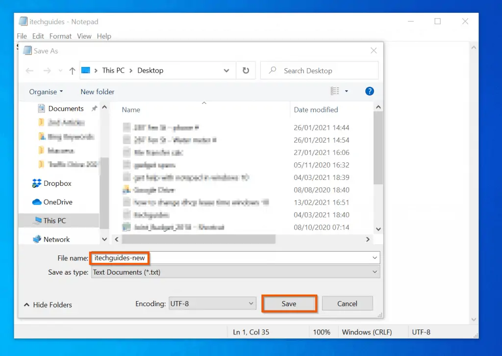The height and width of the screenshot is (356, 502).
Task: Click horizontal scrollbar thumb in file list
Action: click(x=199, y=239)
